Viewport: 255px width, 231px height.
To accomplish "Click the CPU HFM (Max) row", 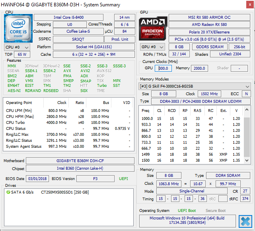I will [68, 117].
